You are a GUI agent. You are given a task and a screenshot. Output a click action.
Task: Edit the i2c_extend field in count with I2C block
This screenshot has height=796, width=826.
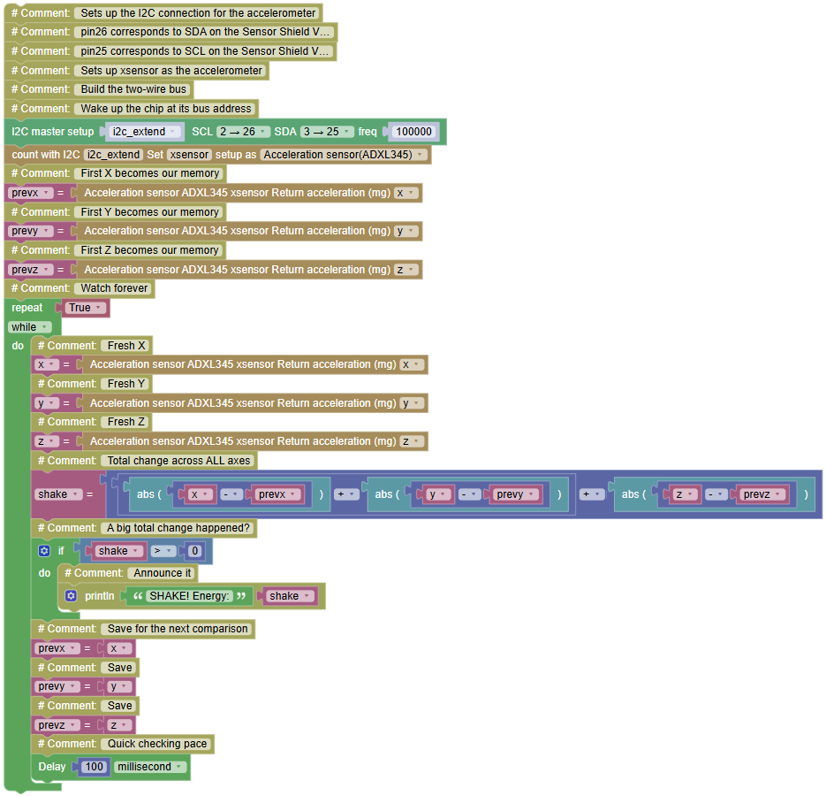(113, 155)
